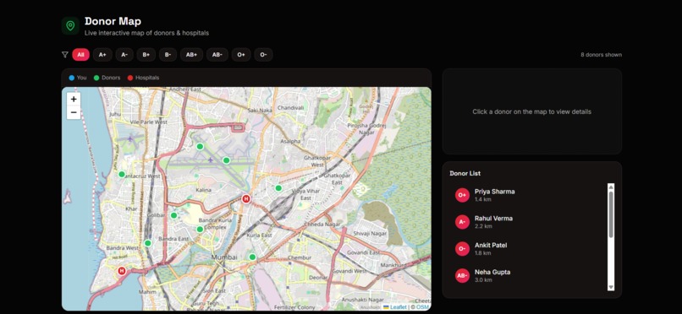Click the 'Hospitals' legend label
The width and height of the screenshot is (682, 314).
pos(147,78)
